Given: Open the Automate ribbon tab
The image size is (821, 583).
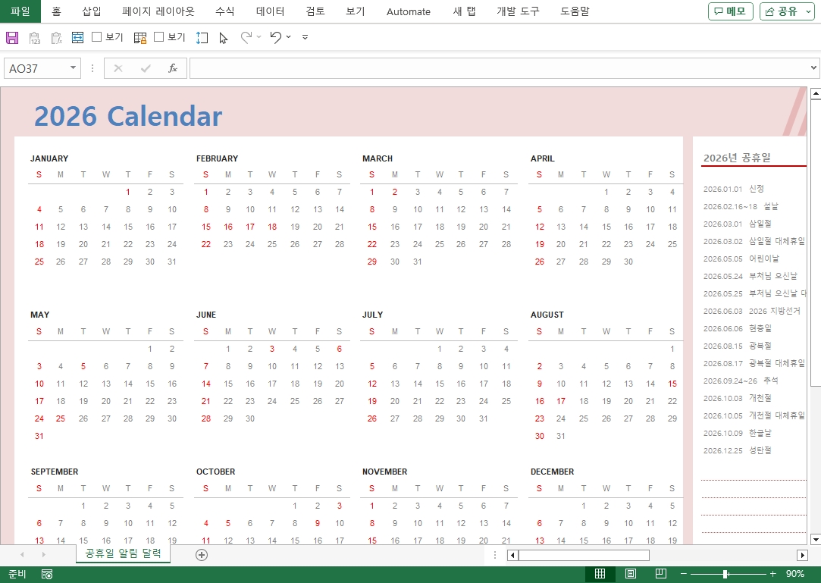Looking at the screenshot, I should (409, 11).
